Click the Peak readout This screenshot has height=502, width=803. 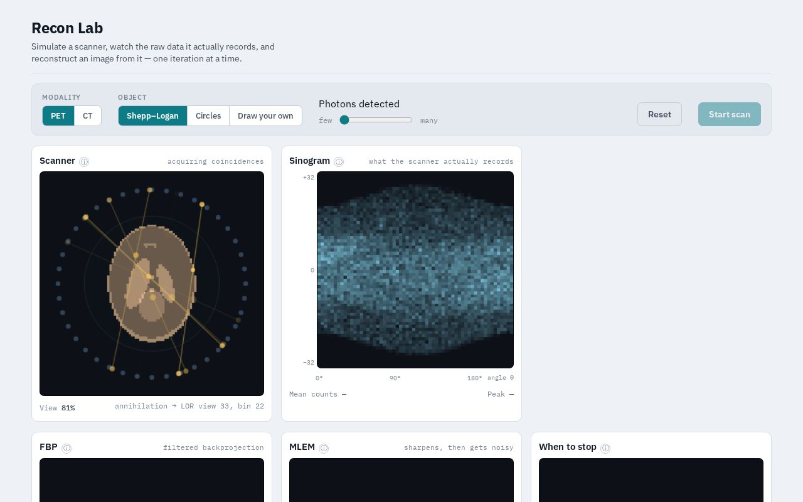[501, 394]
